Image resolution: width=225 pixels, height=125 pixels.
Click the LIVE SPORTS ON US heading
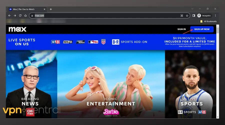[x=22, y=42]
